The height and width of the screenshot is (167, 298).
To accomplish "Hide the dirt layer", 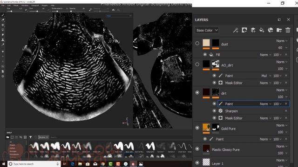I will [x=197, y=93].
